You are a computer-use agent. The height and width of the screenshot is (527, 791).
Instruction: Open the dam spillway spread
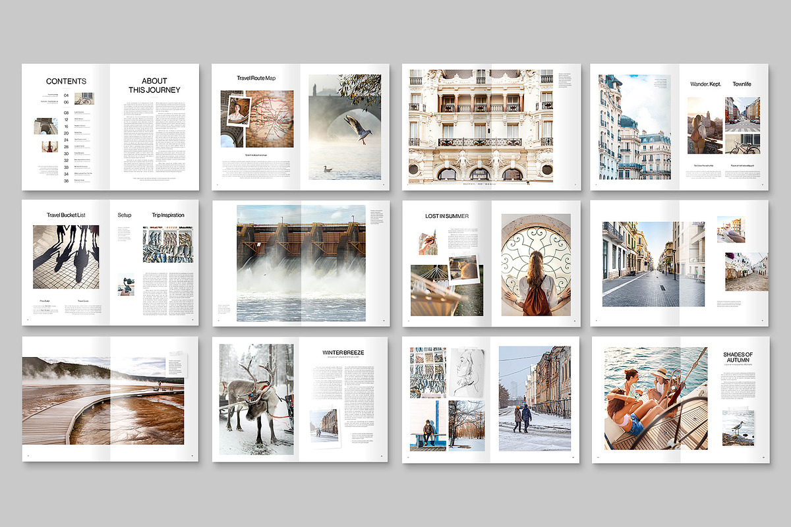pyautogui.click(x=301, y=263)
